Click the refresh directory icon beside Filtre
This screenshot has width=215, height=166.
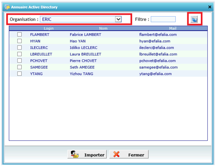(194, 19)
